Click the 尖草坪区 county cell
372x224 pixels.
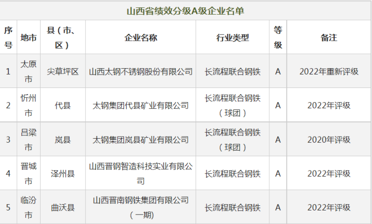pos(63,72)
